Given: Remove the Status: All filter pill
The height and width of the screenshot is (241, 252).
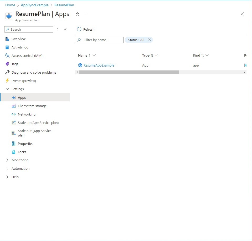Looking at the screenshot, I should 150,40.
